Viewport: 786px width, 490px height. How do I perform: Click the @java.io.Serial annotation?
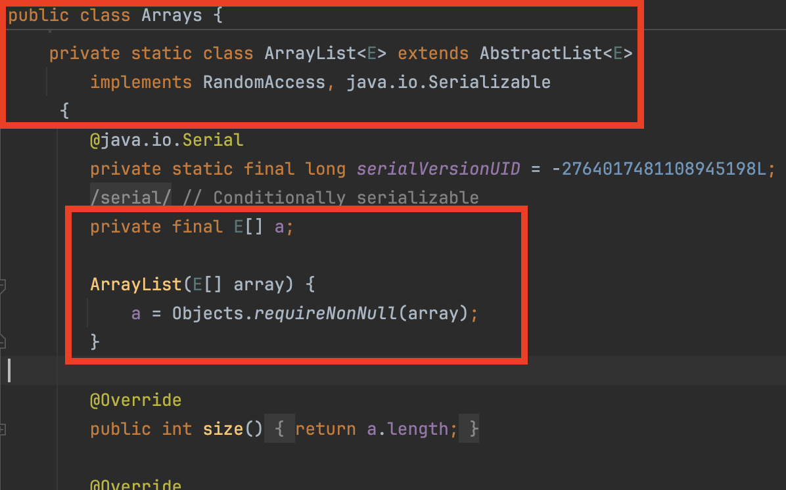pyautogui.click(x=166, y=140)
